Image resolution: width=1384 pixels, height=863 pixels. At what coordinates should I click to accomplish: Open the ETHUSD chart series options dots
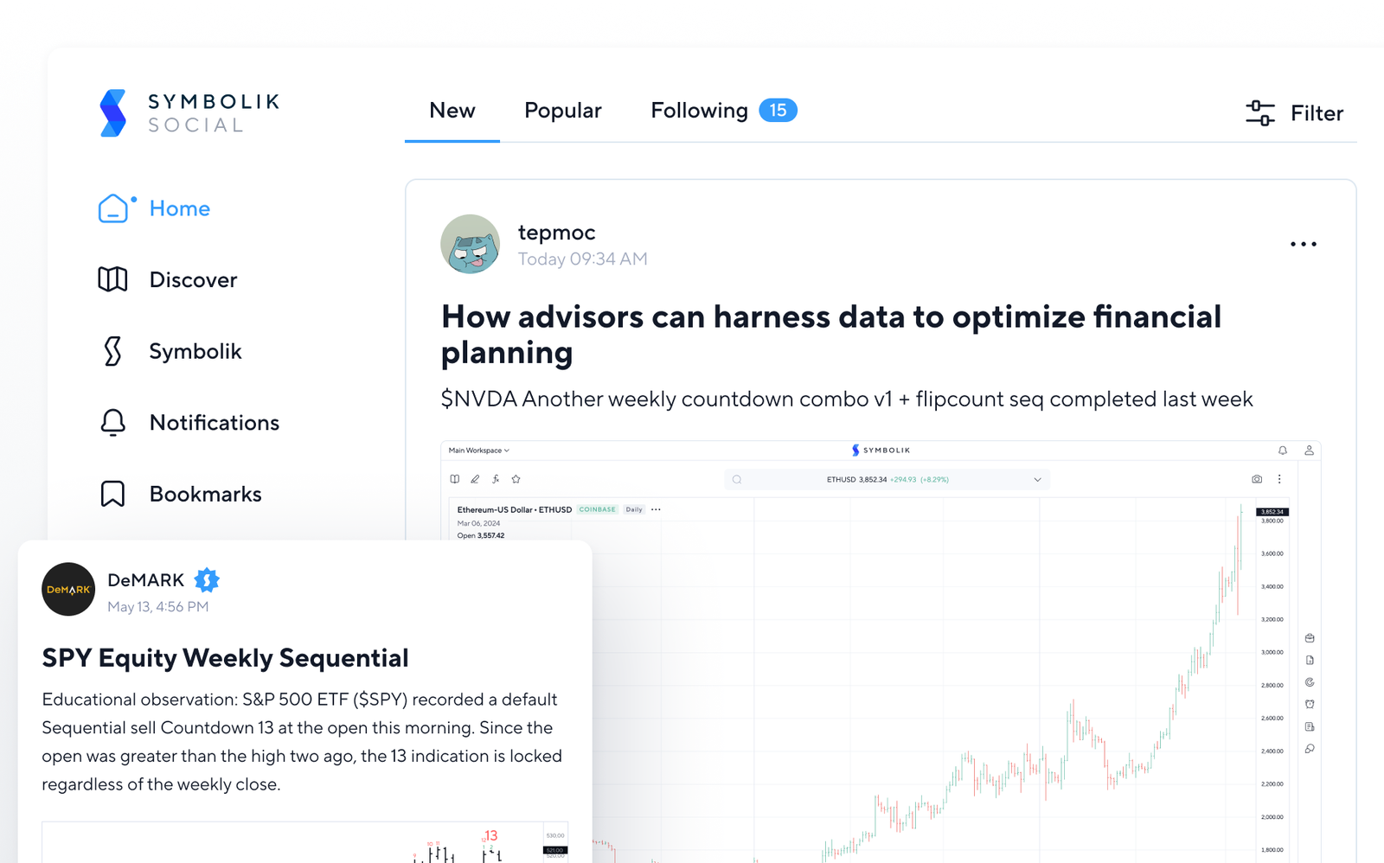656,509
